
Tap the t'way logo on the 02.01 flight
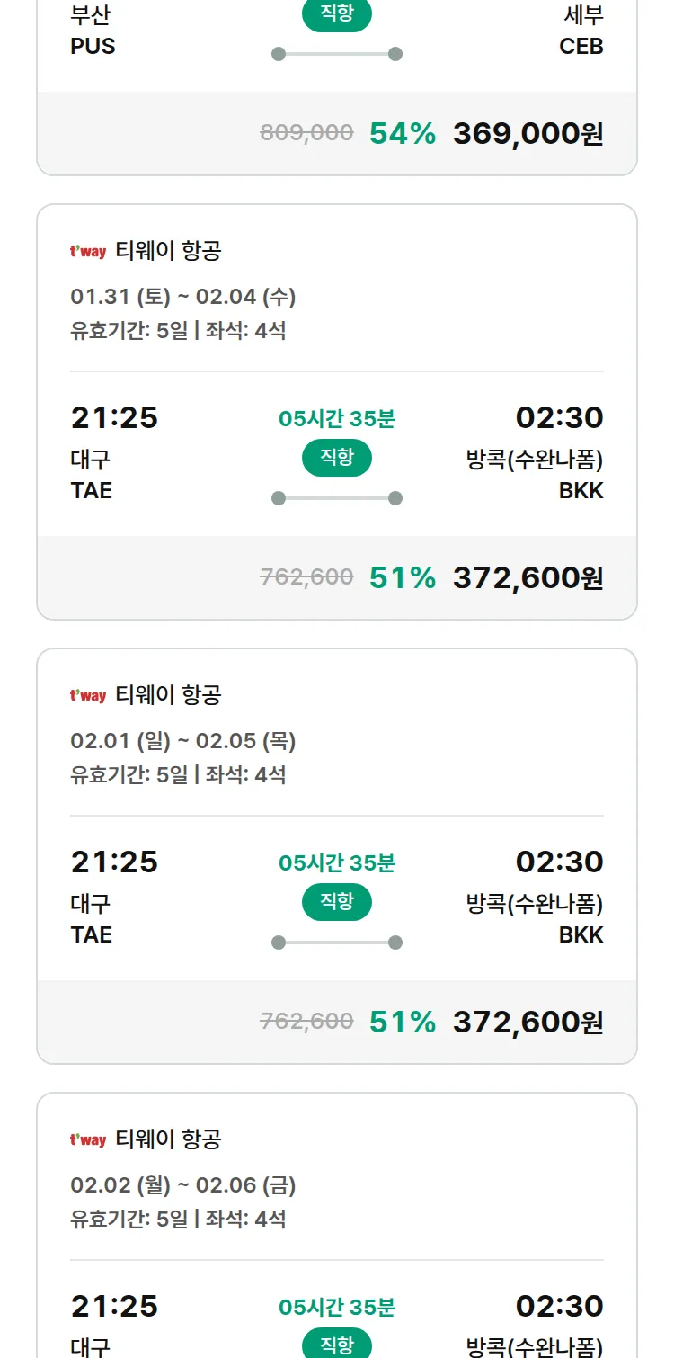tap(88, 696)
